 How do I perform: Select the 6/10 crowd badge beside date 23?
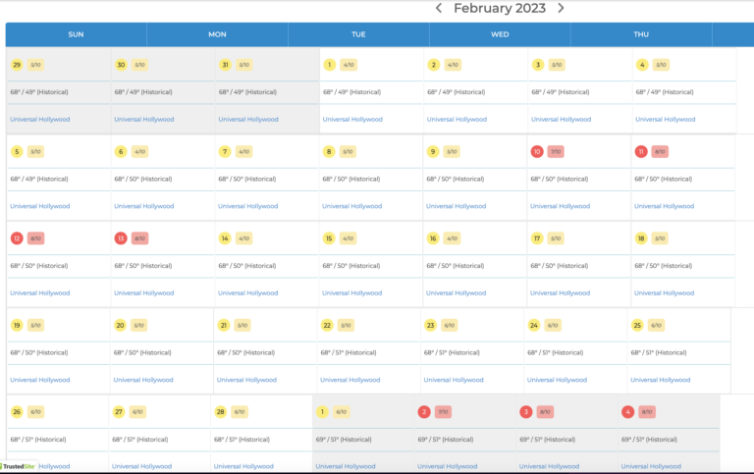[450, 325]
